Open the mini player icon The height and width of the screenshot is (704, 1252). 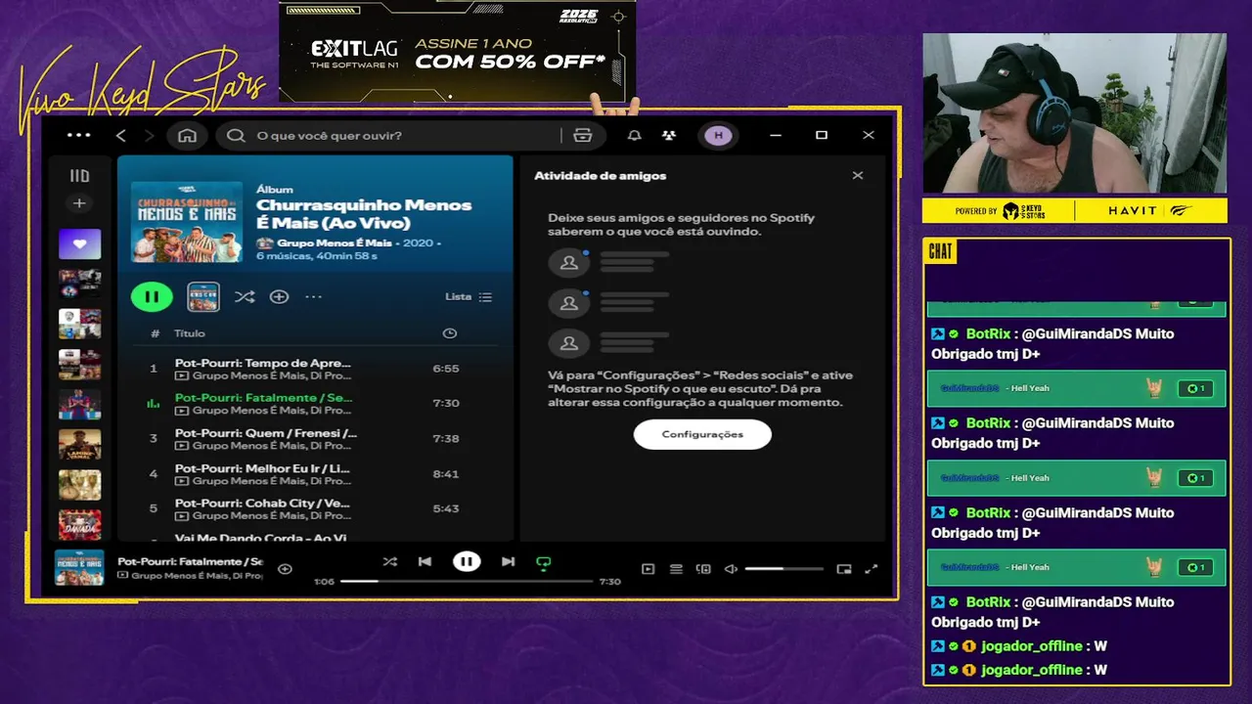click(x=844, y=569)
